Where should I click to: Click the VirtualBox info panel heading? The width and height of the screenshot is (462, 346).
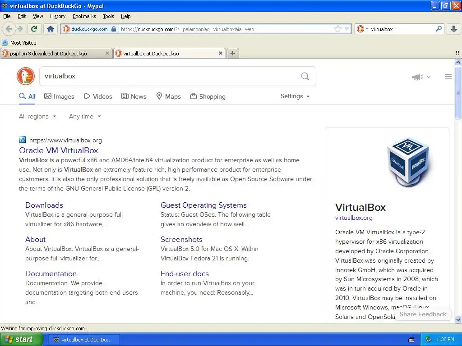coord(360,207)
